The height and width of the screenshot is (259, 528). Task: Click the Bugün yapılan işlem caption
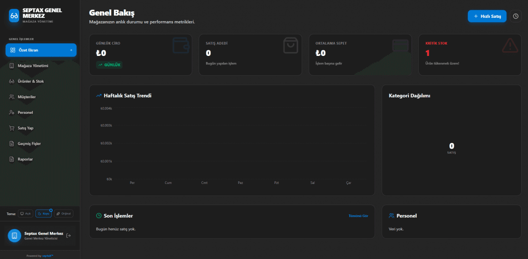pyautogui.click(x=221, y=63)
